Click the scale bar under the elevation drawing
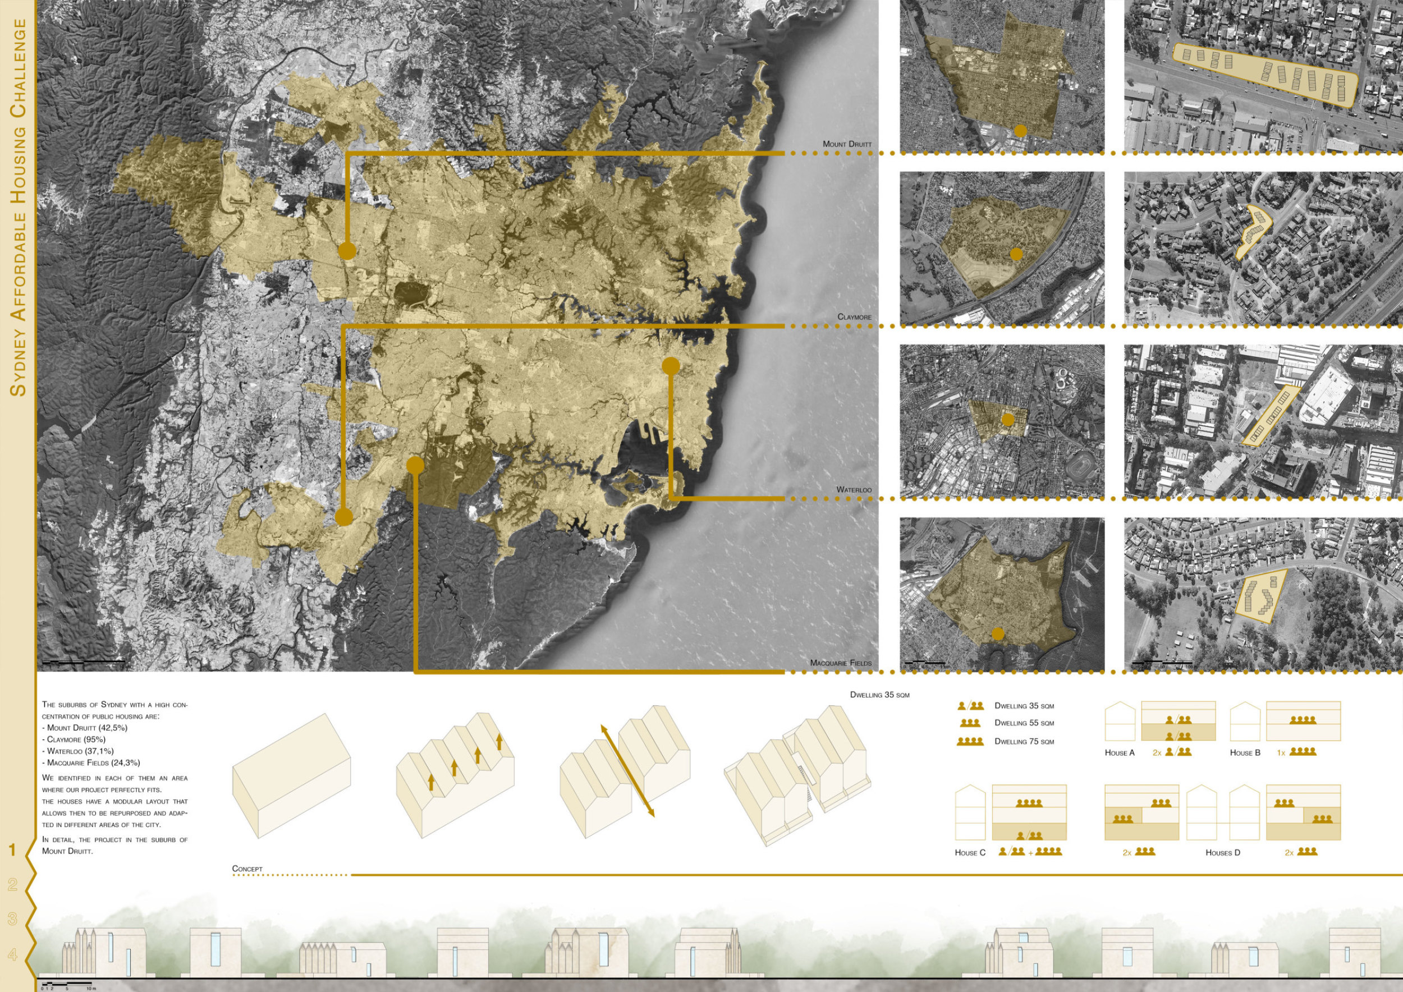 [x=68, y=983]
